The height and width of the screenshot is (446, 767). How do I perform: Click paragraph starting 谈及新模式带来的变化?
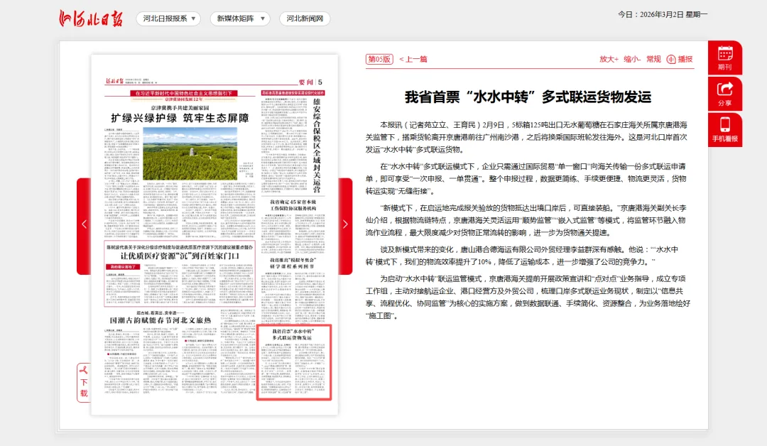[x=522, y=256]
